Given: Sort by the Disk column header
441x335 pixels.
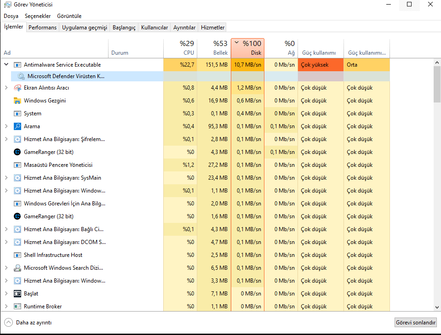Looking at the screenshot, I should pos(248,48).
